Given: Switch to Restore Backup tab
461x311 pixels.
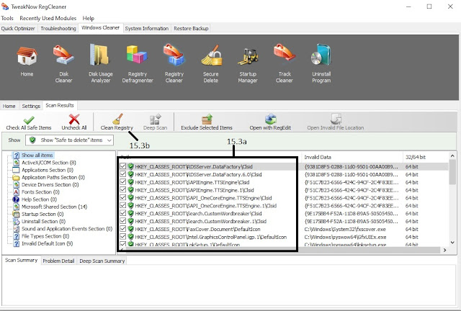Looking at the screenshot, I should point(191,29).
